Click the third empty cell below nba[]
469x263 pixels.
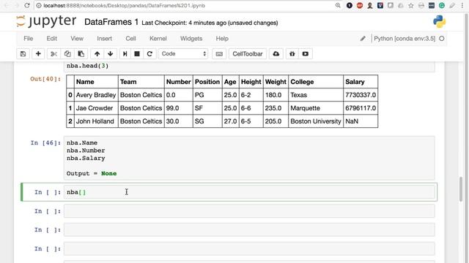click(249, 248)
